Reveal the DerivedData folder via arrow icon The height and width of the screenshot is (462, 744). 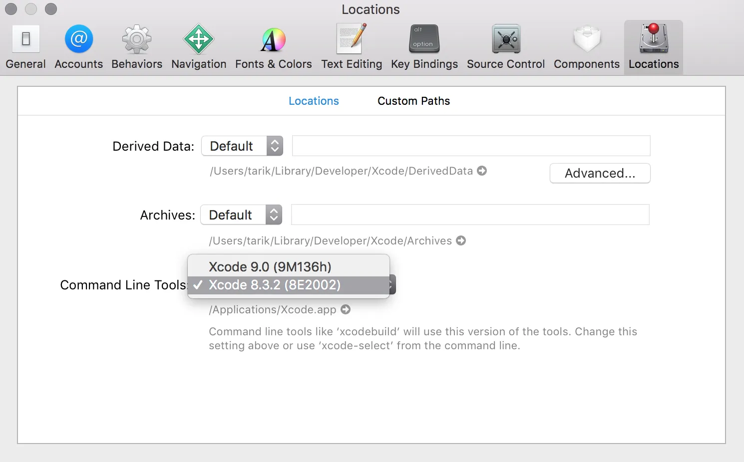click(x=482, y=171)
